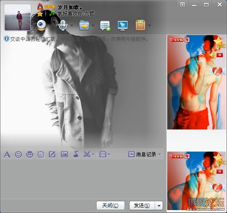Start a voice call with the microphone icon
The height and width of the screenshot is (213, 227).
click(x=63, y=25)
